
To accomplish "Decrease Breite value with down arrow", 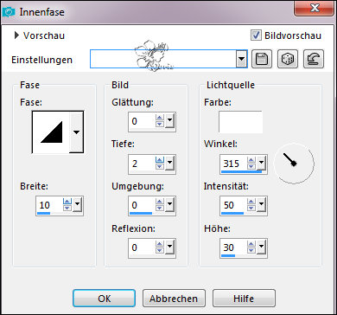I will pyautogui.click(x=67, y=209).
